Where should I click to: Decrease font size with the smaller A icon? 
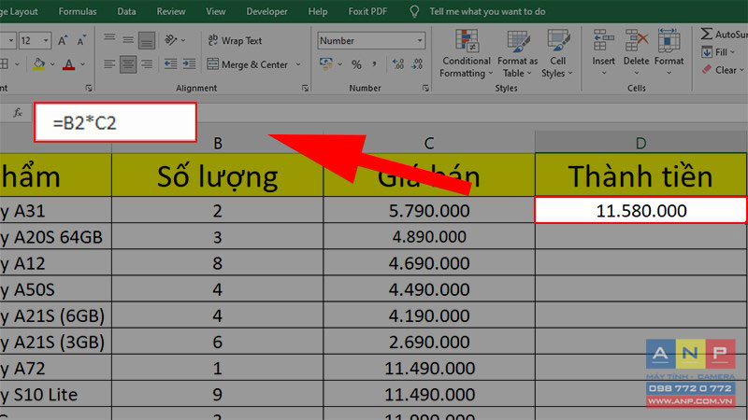[x=81, y=41]
